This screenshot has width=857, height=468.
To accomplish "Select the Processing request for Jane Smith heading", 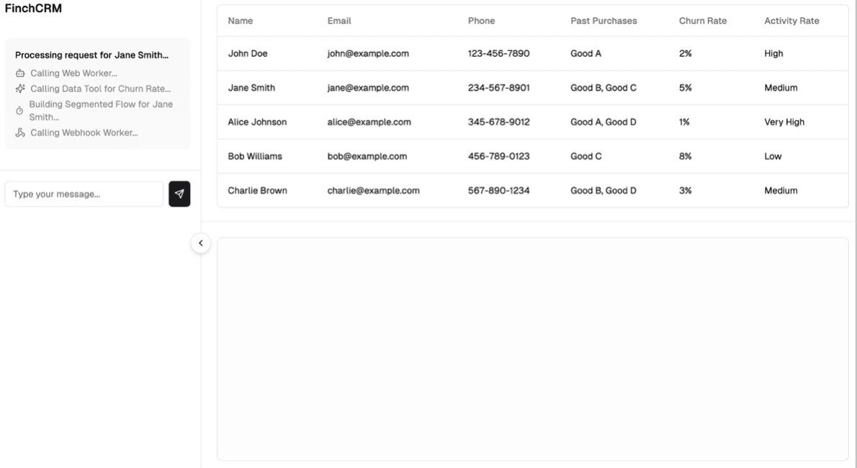I will click(x=92, y=55).
